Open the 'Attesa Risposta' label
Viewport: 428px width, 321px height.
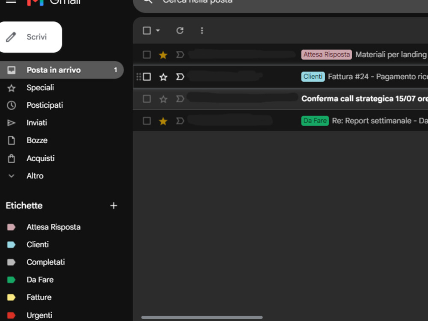[53, 227]
